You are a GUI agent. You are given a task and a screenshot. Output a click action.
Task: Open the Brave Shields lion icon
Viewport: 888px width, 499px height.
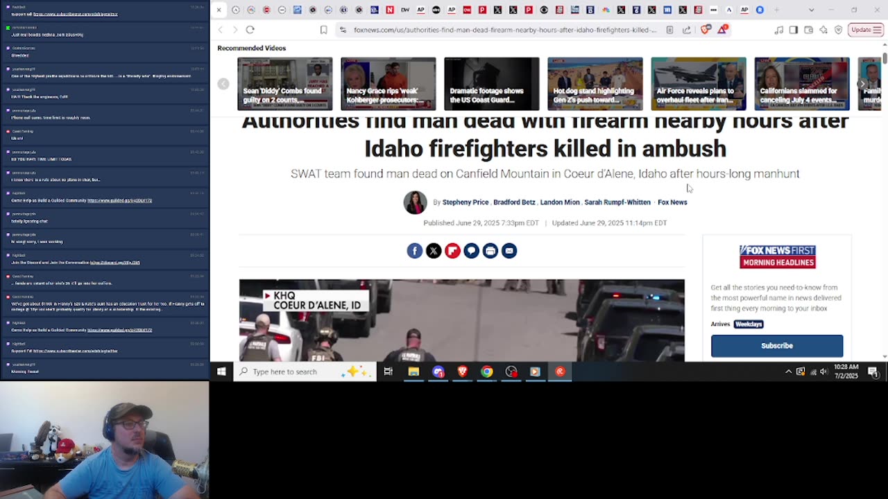(x=706, y=30)
